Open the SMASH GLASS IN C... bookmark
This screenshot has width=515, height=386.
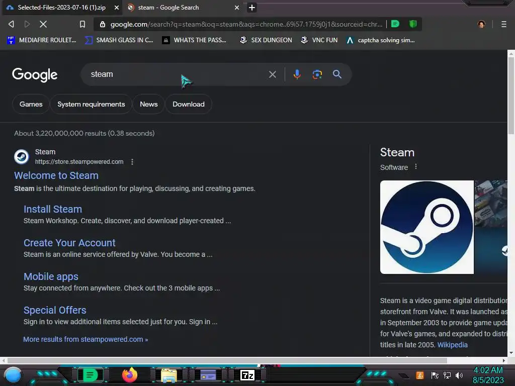click(119, 40)
